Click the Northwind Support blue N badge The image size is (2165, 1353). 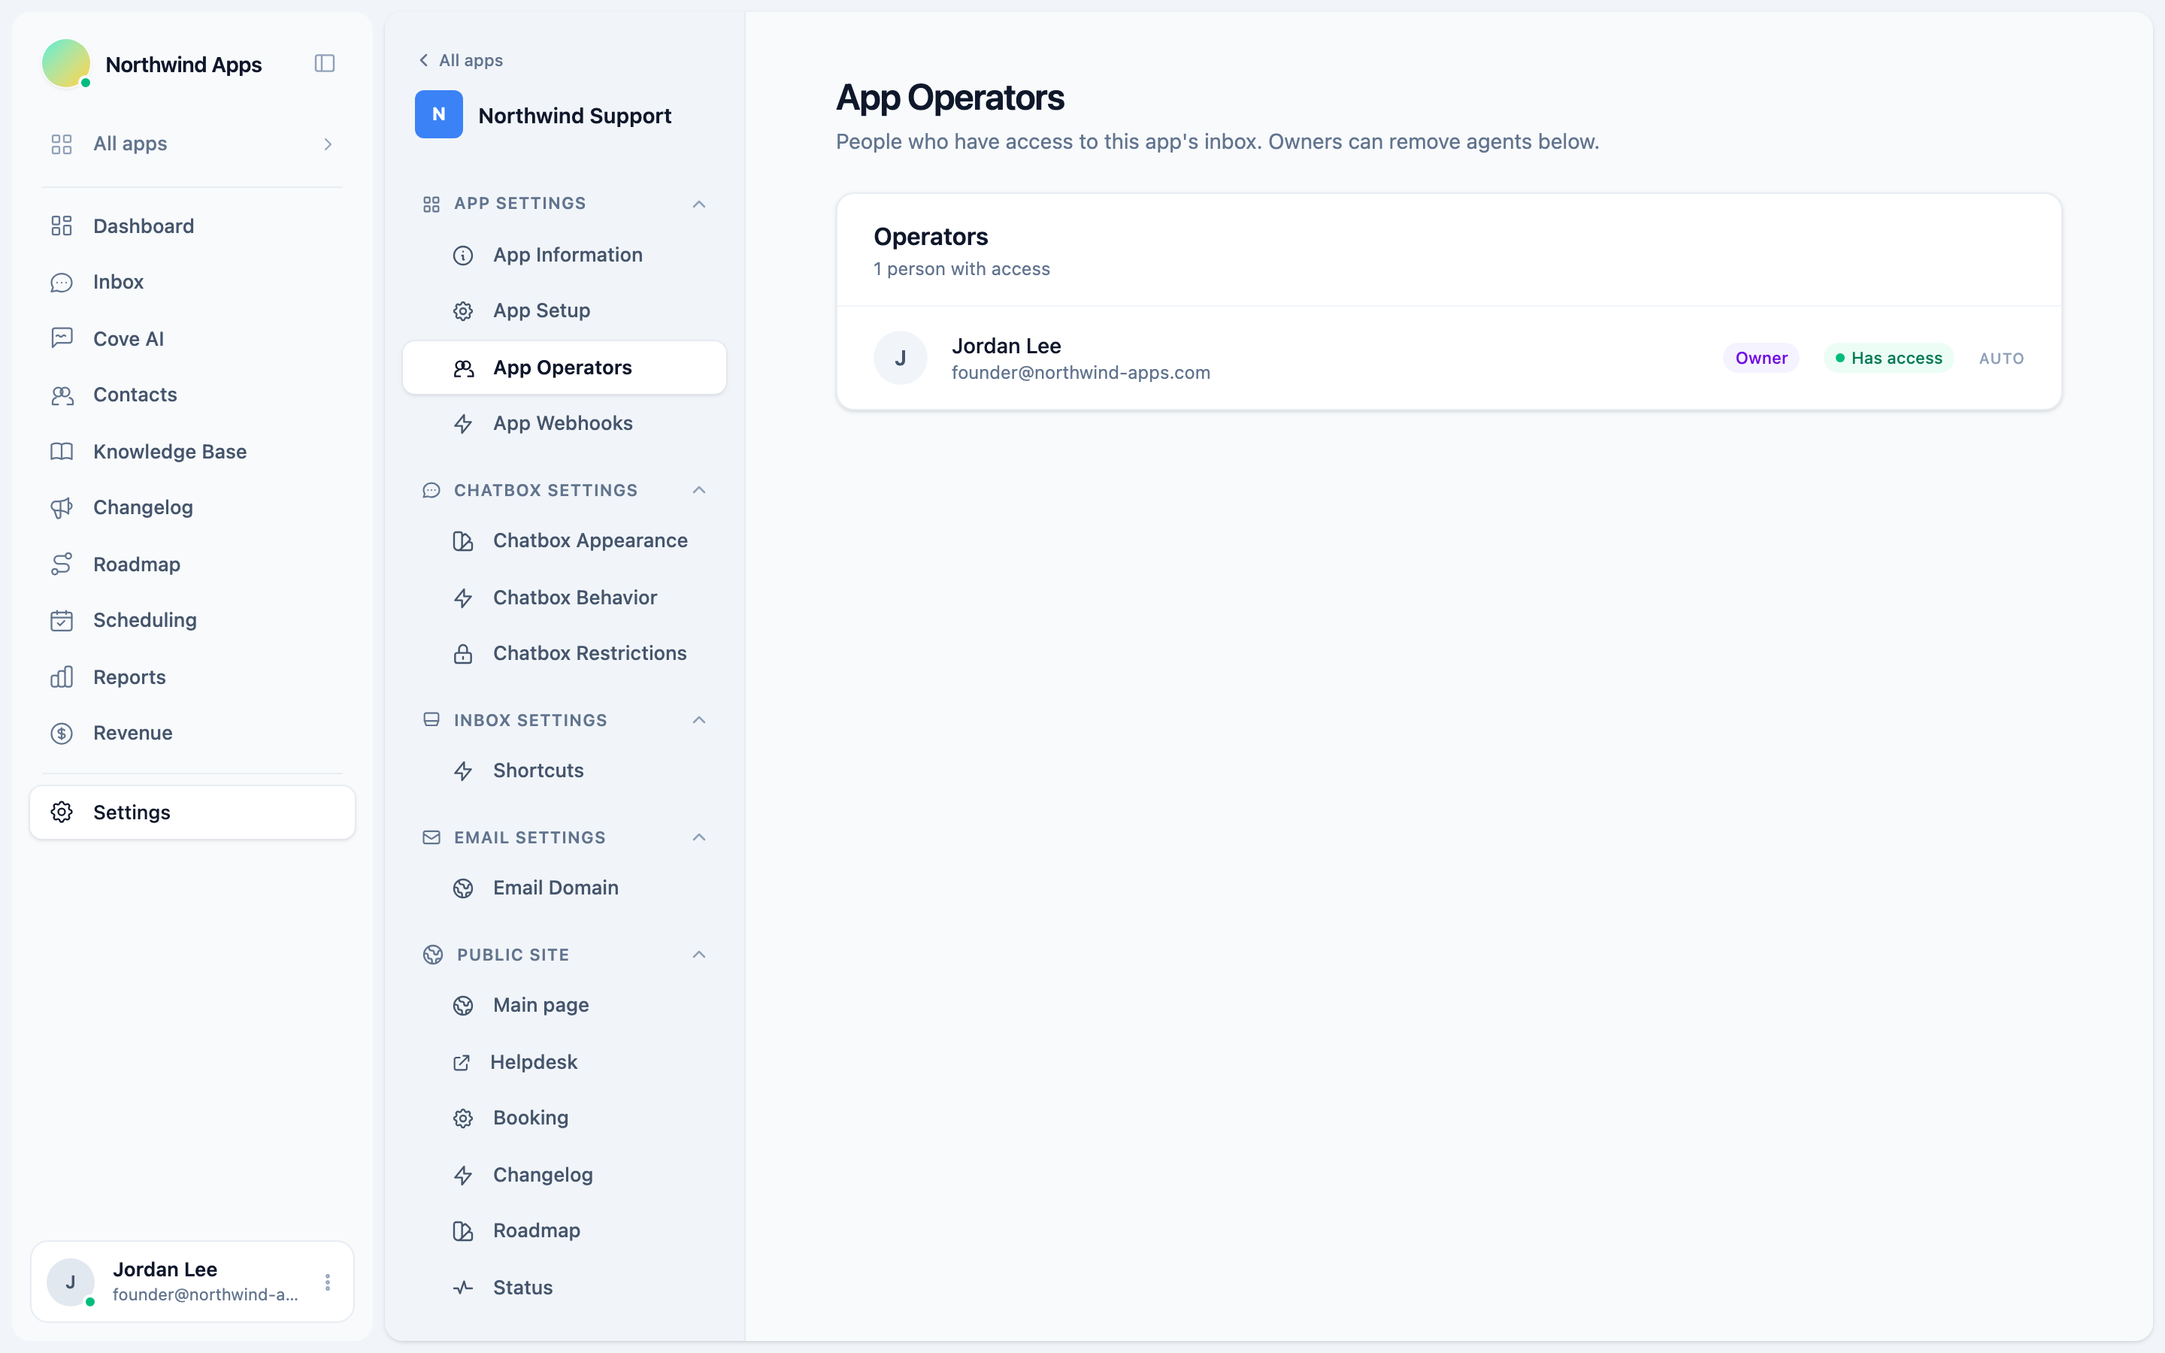coord(438,114)
